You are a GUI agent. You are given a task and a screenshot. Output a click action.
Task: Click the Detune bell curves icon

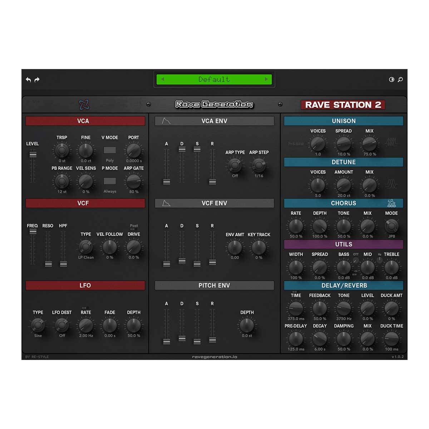(391, 184)
